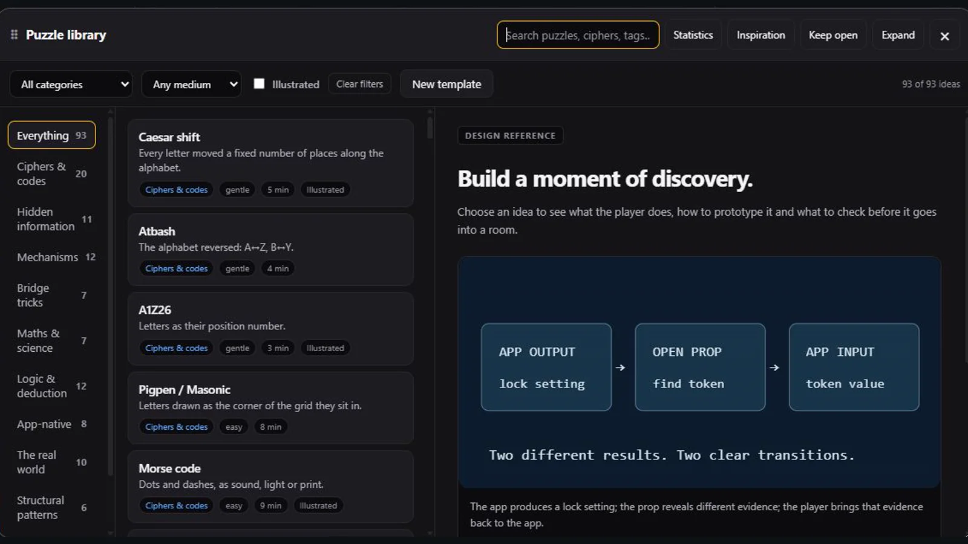Close the Puzzle library panel with X
The width and height of the screenshot is (968, 544).
point(944,36)
